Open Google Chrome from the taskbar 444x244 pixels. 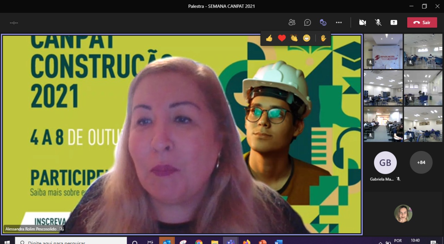point(199,242)
